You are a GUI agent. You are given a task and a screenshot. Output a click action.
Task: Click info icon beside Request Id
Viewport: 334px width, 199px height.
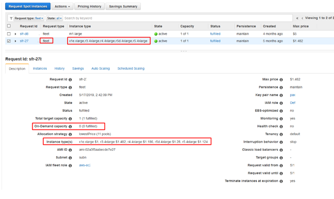pos(70,79)
